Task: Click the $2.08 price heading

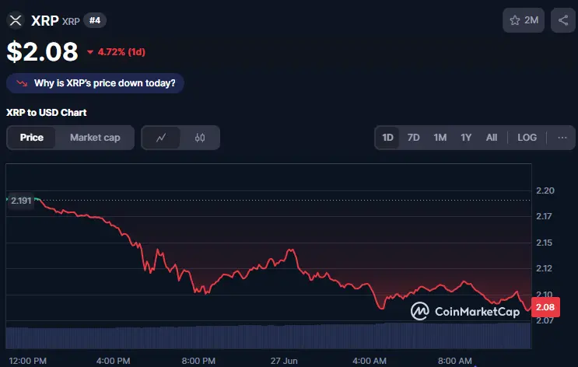Action: click(42, 51)
